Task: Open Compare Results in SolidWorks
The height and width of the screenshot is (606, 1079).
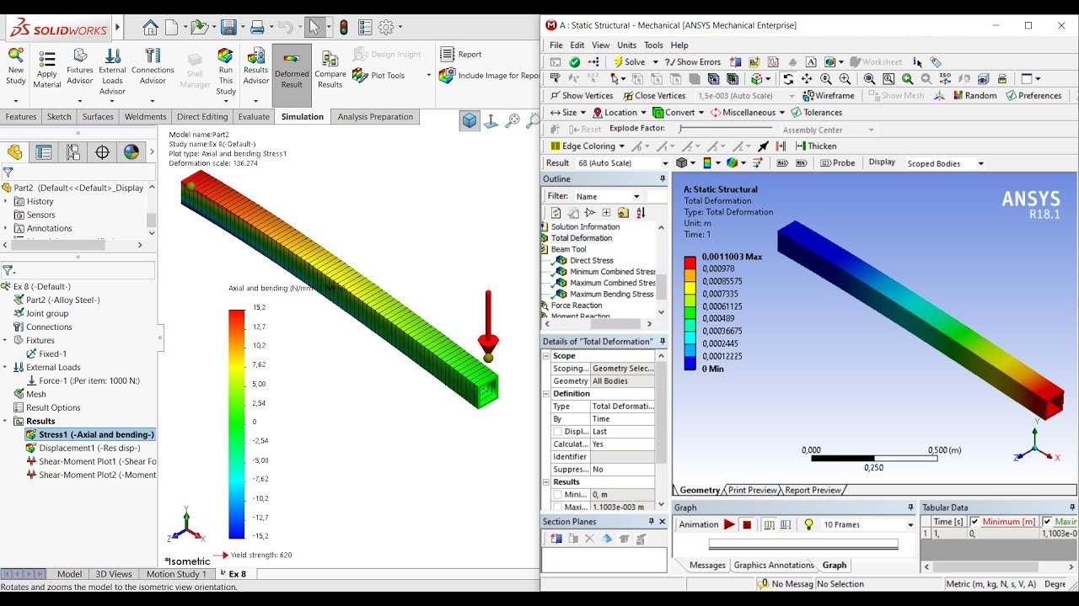Action: 330,71
